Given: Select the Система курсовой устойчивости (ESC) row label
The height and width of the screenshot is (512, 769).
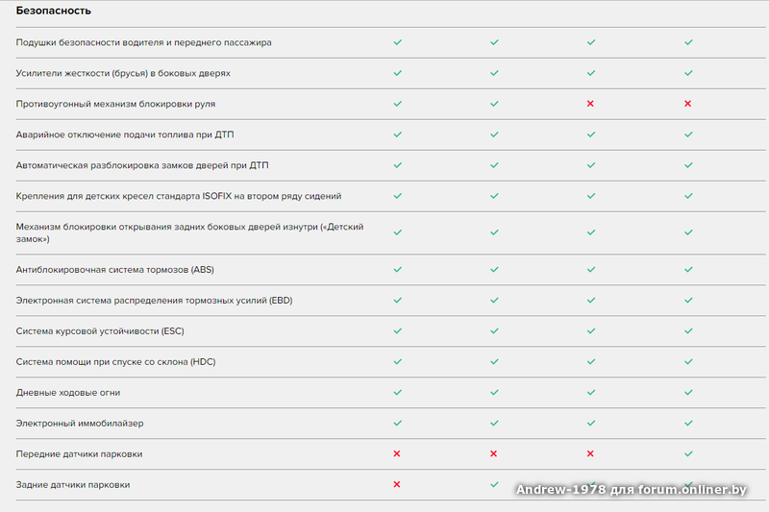Looking at the screenshot, I should [x=100, y=331].
